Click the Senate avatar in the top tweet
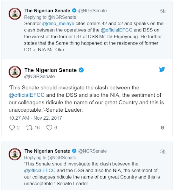Image resolution: width=174 pixels, height=190 pixels. coord(15,14)
